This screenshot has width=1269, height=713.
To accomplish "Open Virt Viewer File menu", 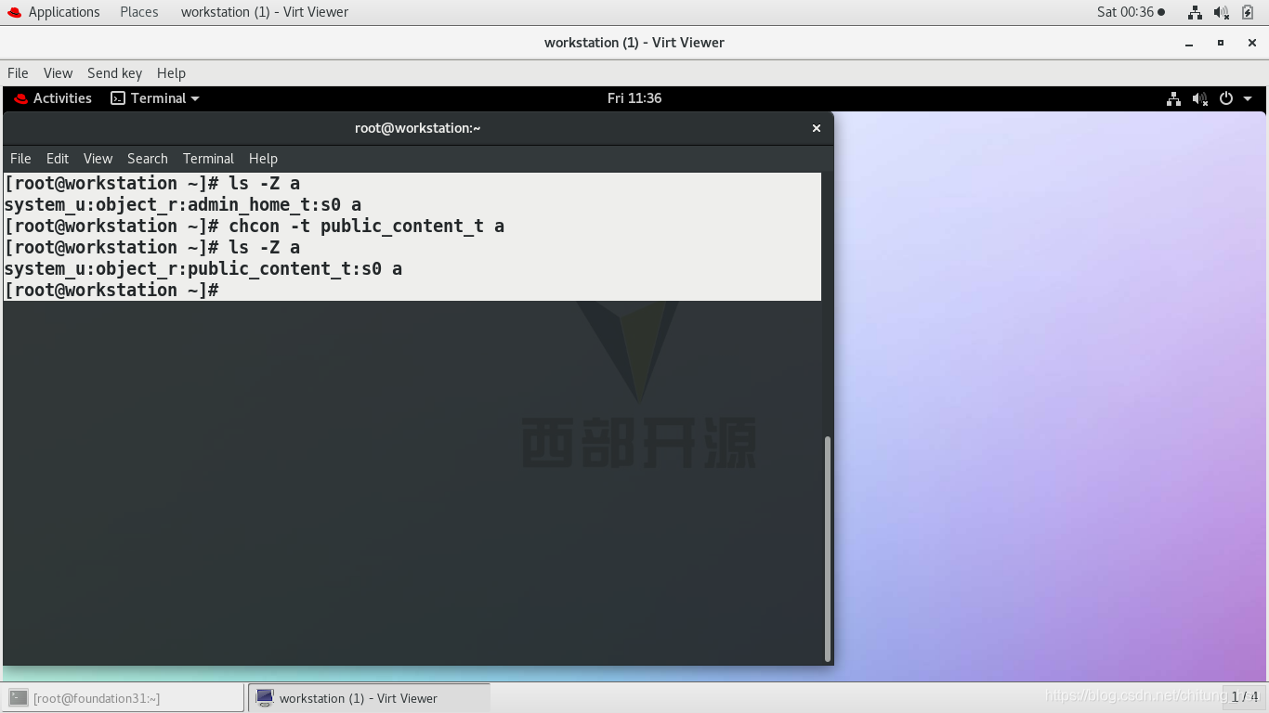I will [x=18, y=73].
